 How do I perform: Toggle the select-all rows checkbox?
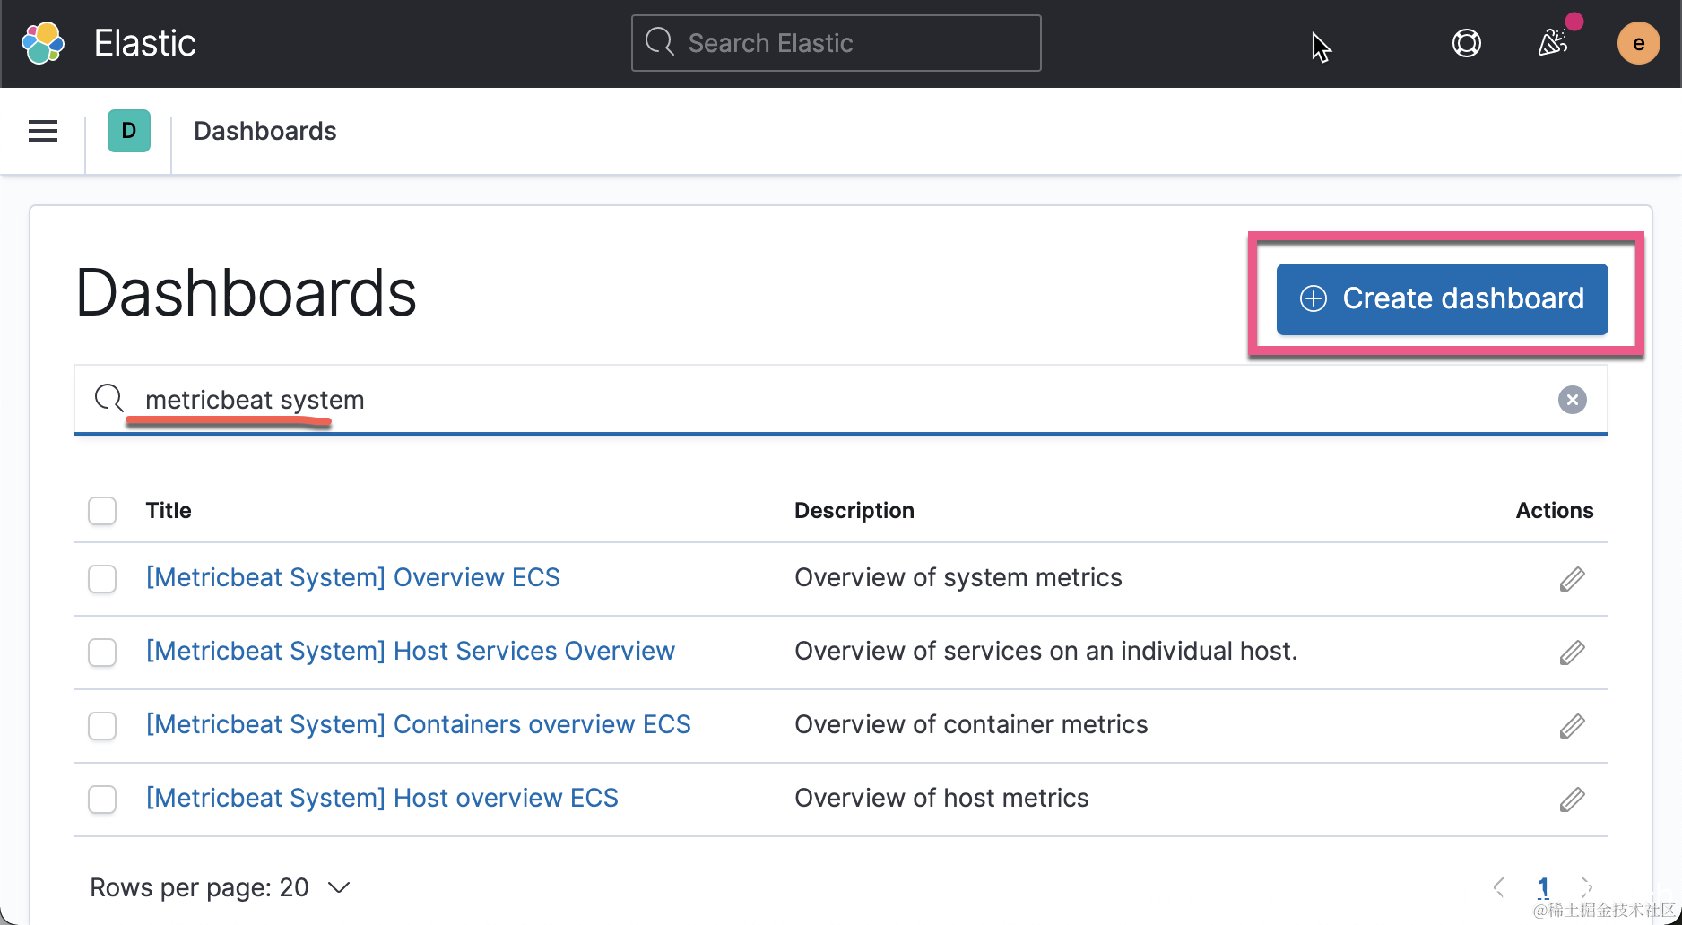point(102,511)
